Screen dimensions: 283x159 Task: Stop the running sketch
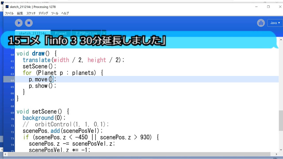(29, 23)
